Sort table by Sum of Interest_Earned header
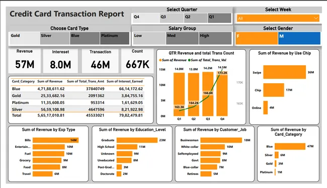Screen dimensions: 327x188 point(125,81)
